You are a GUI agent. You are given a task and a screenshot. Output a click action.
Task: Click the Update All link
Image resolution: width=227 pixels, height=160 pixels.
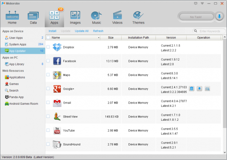pos(82,31)
